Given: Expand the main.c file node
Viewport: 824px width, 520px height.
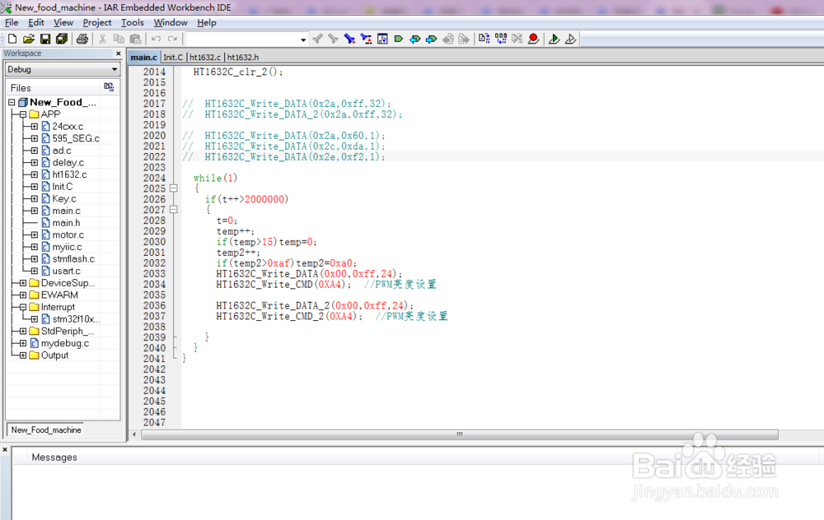Looking at the screenshot, I should pyautogui.click(x=34, y=211).
